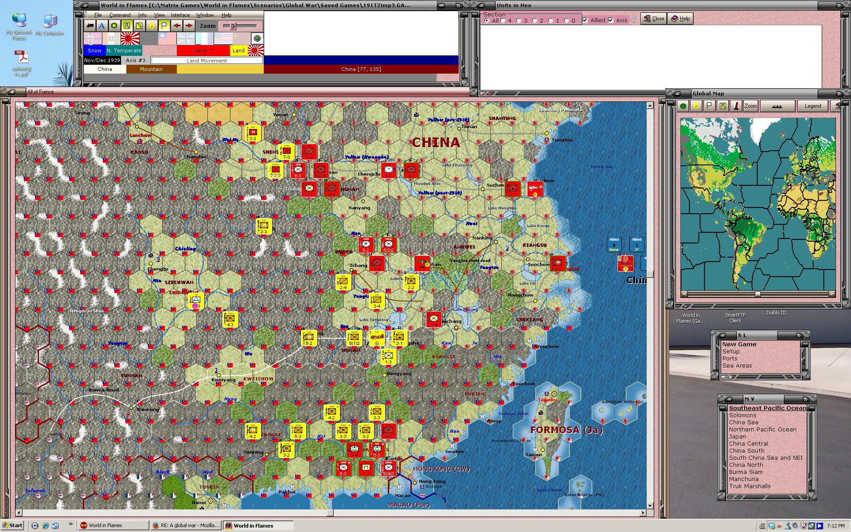
Task: Select section 1 radio button
Action: click(551, 20)
